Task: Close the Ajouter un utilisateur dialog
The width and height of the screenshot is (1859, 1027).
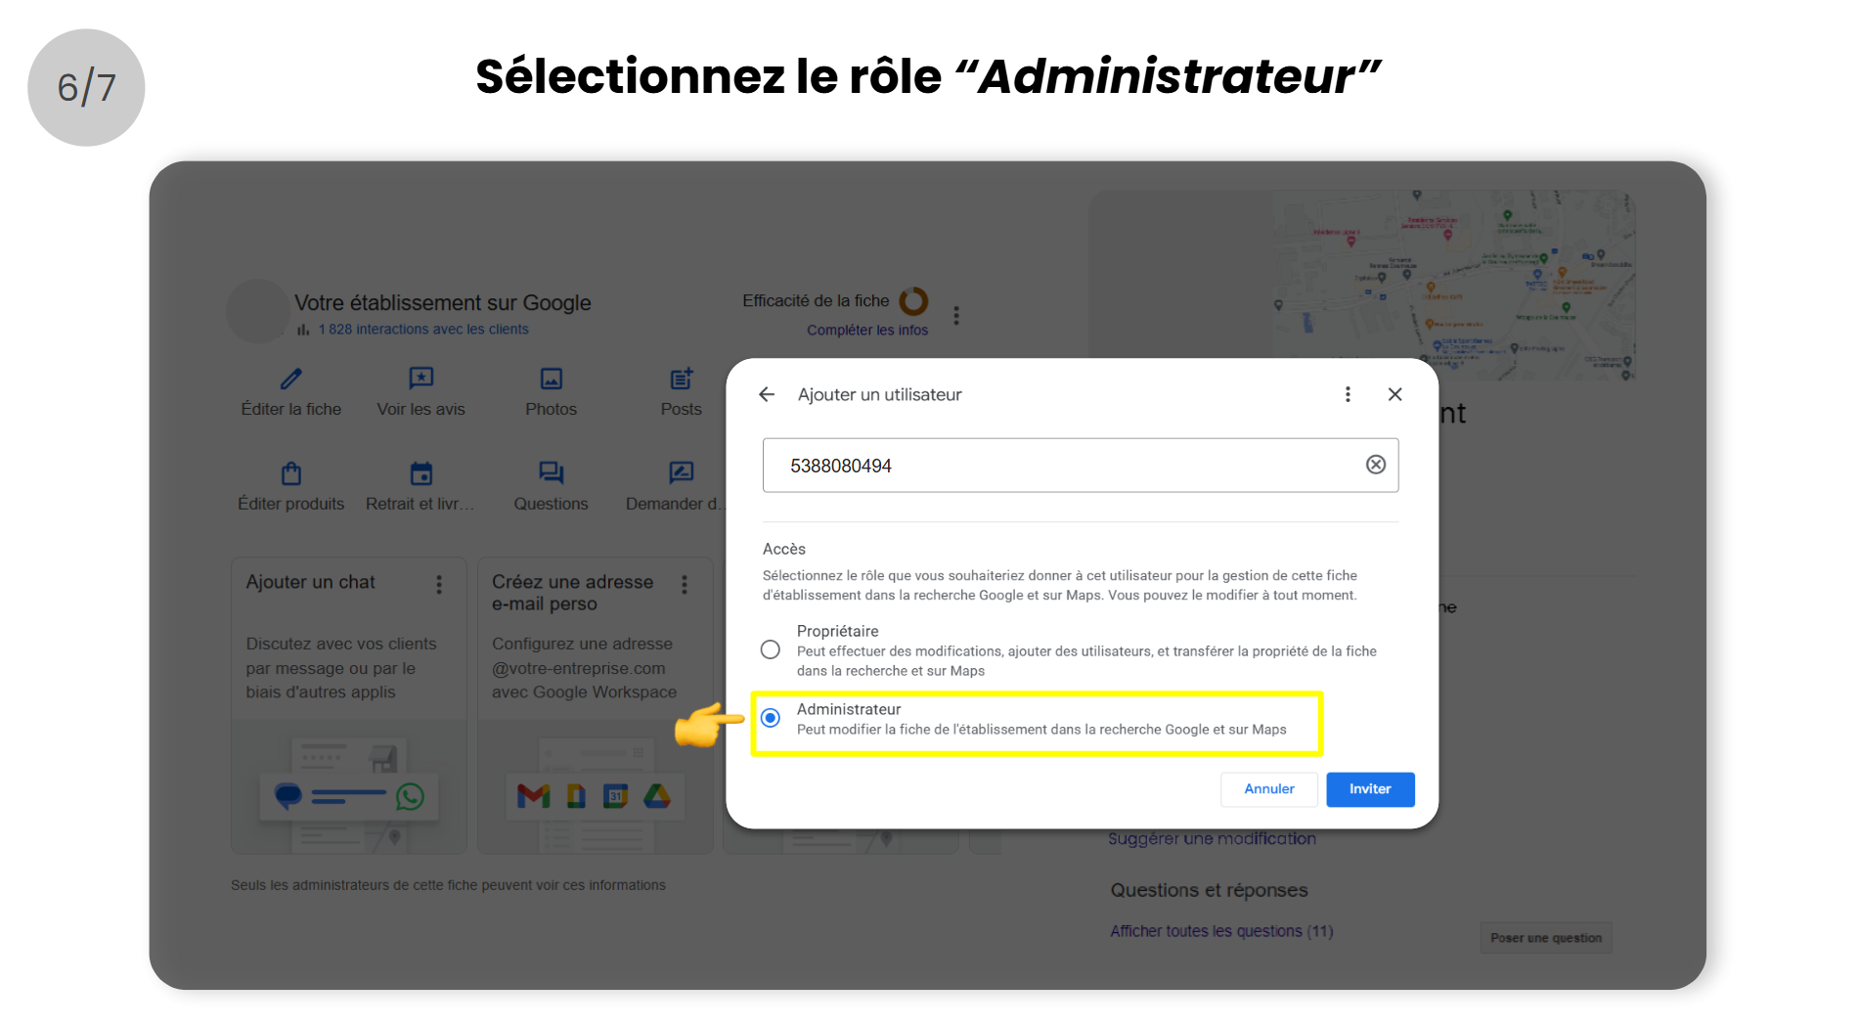Action: coord(1394,394)
